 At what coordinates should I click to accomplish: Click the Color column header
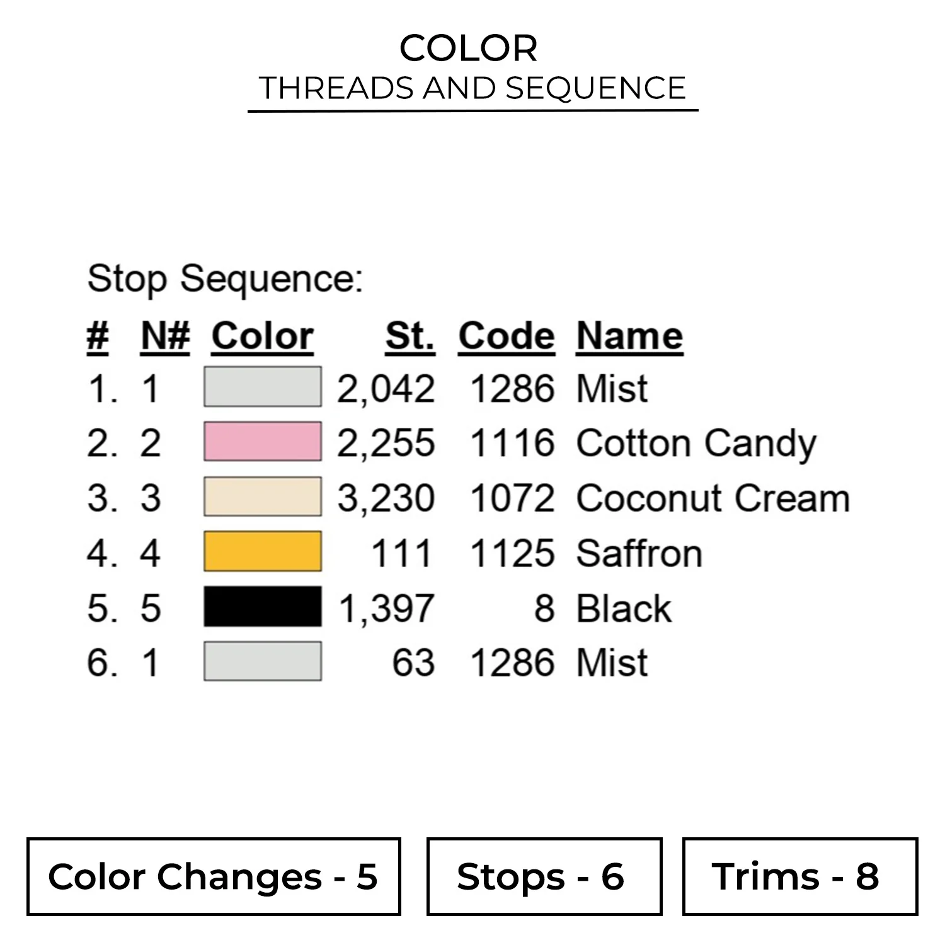pyautogui.click(x=262, y=336)
